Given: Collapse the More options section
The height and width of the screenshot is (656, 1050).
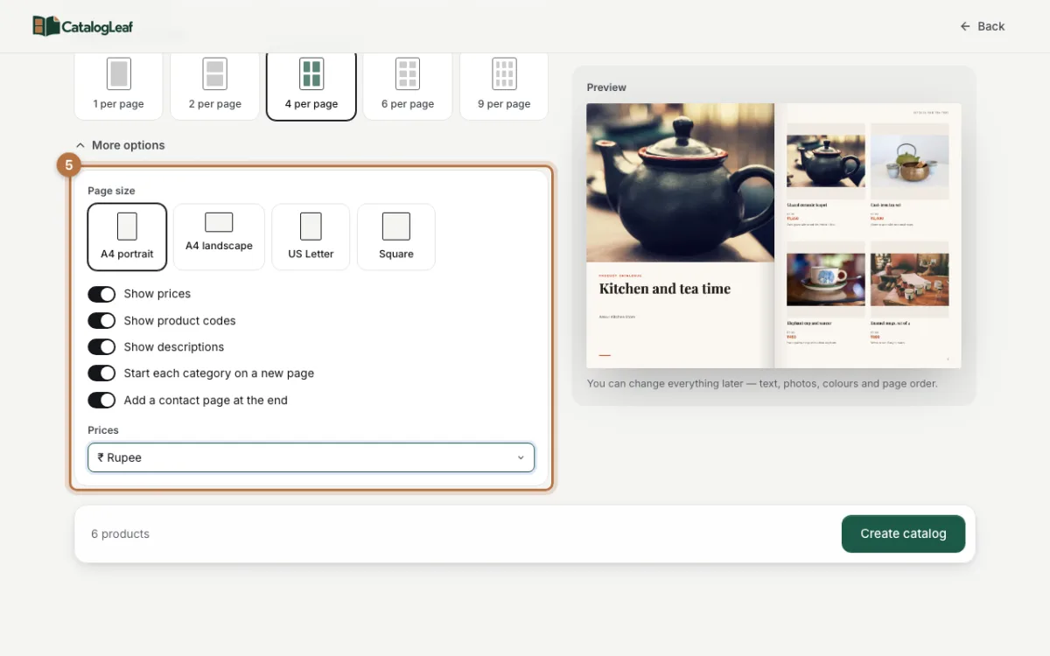Looking at the screenshot, I should [x=120, y=145].
